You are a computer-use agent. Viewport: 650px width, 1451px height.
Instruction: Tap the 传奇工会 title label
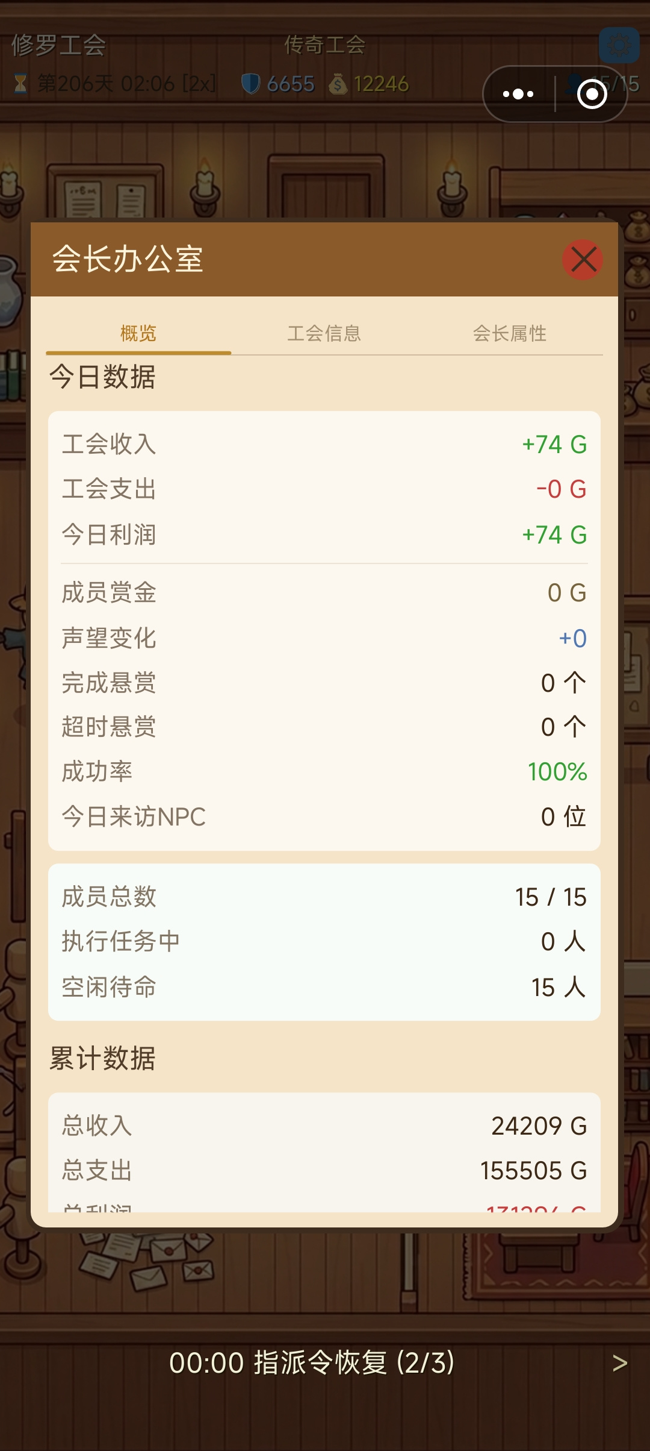click(325, 45)
